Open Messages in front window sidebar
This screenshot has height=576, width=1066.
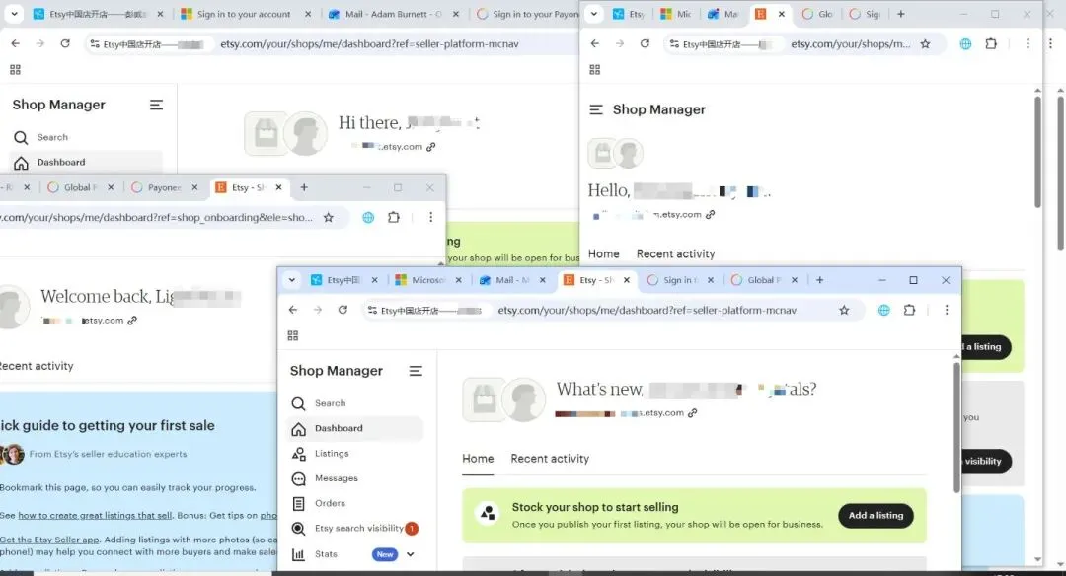coord(336,478)
